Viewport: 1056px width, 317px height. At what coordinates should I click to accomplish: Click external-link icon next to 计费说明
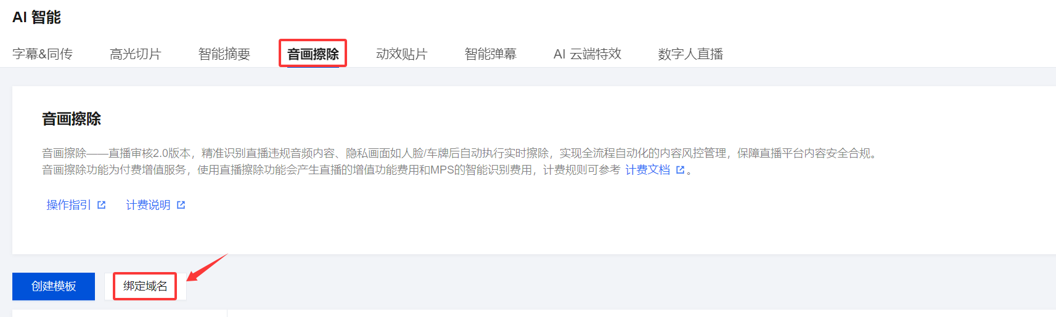click(x=181, y=205)
